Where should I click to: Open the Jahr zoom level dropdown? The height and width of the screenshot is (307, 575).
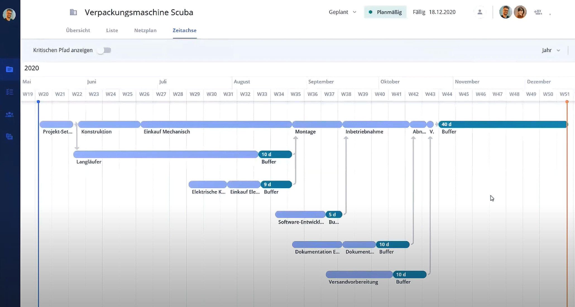pos(550,50)
